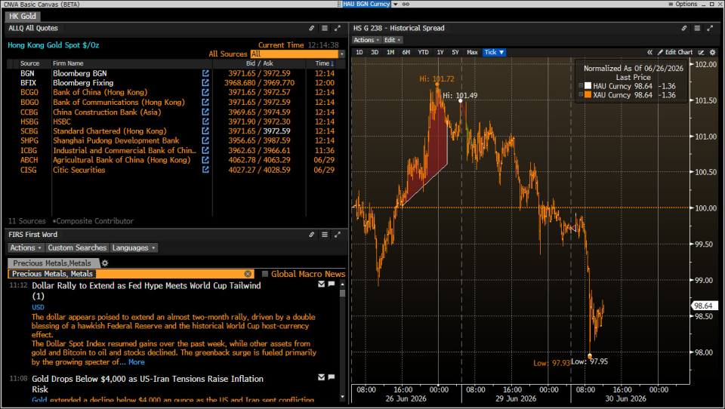The width and height of the screenshot is (725, 409).
Task: Open Bloomberg Fixing launch icon
Action: tap(205, 83)
